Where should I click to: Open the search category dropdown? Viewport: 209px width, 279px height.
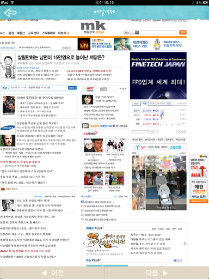(132, 33)
